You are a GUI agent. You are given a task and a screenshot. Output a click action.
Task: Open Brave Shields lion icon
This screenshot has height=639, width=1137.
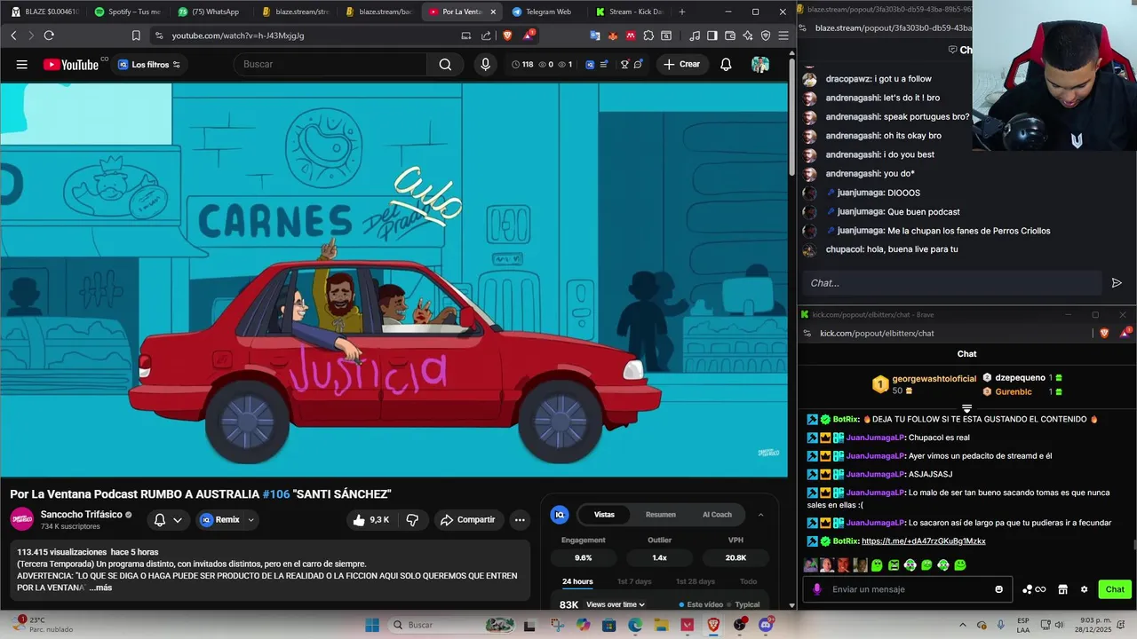507,35
